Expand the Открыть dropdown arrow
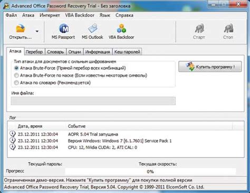Viewport: 250px width, 193px height. [37, 32]
